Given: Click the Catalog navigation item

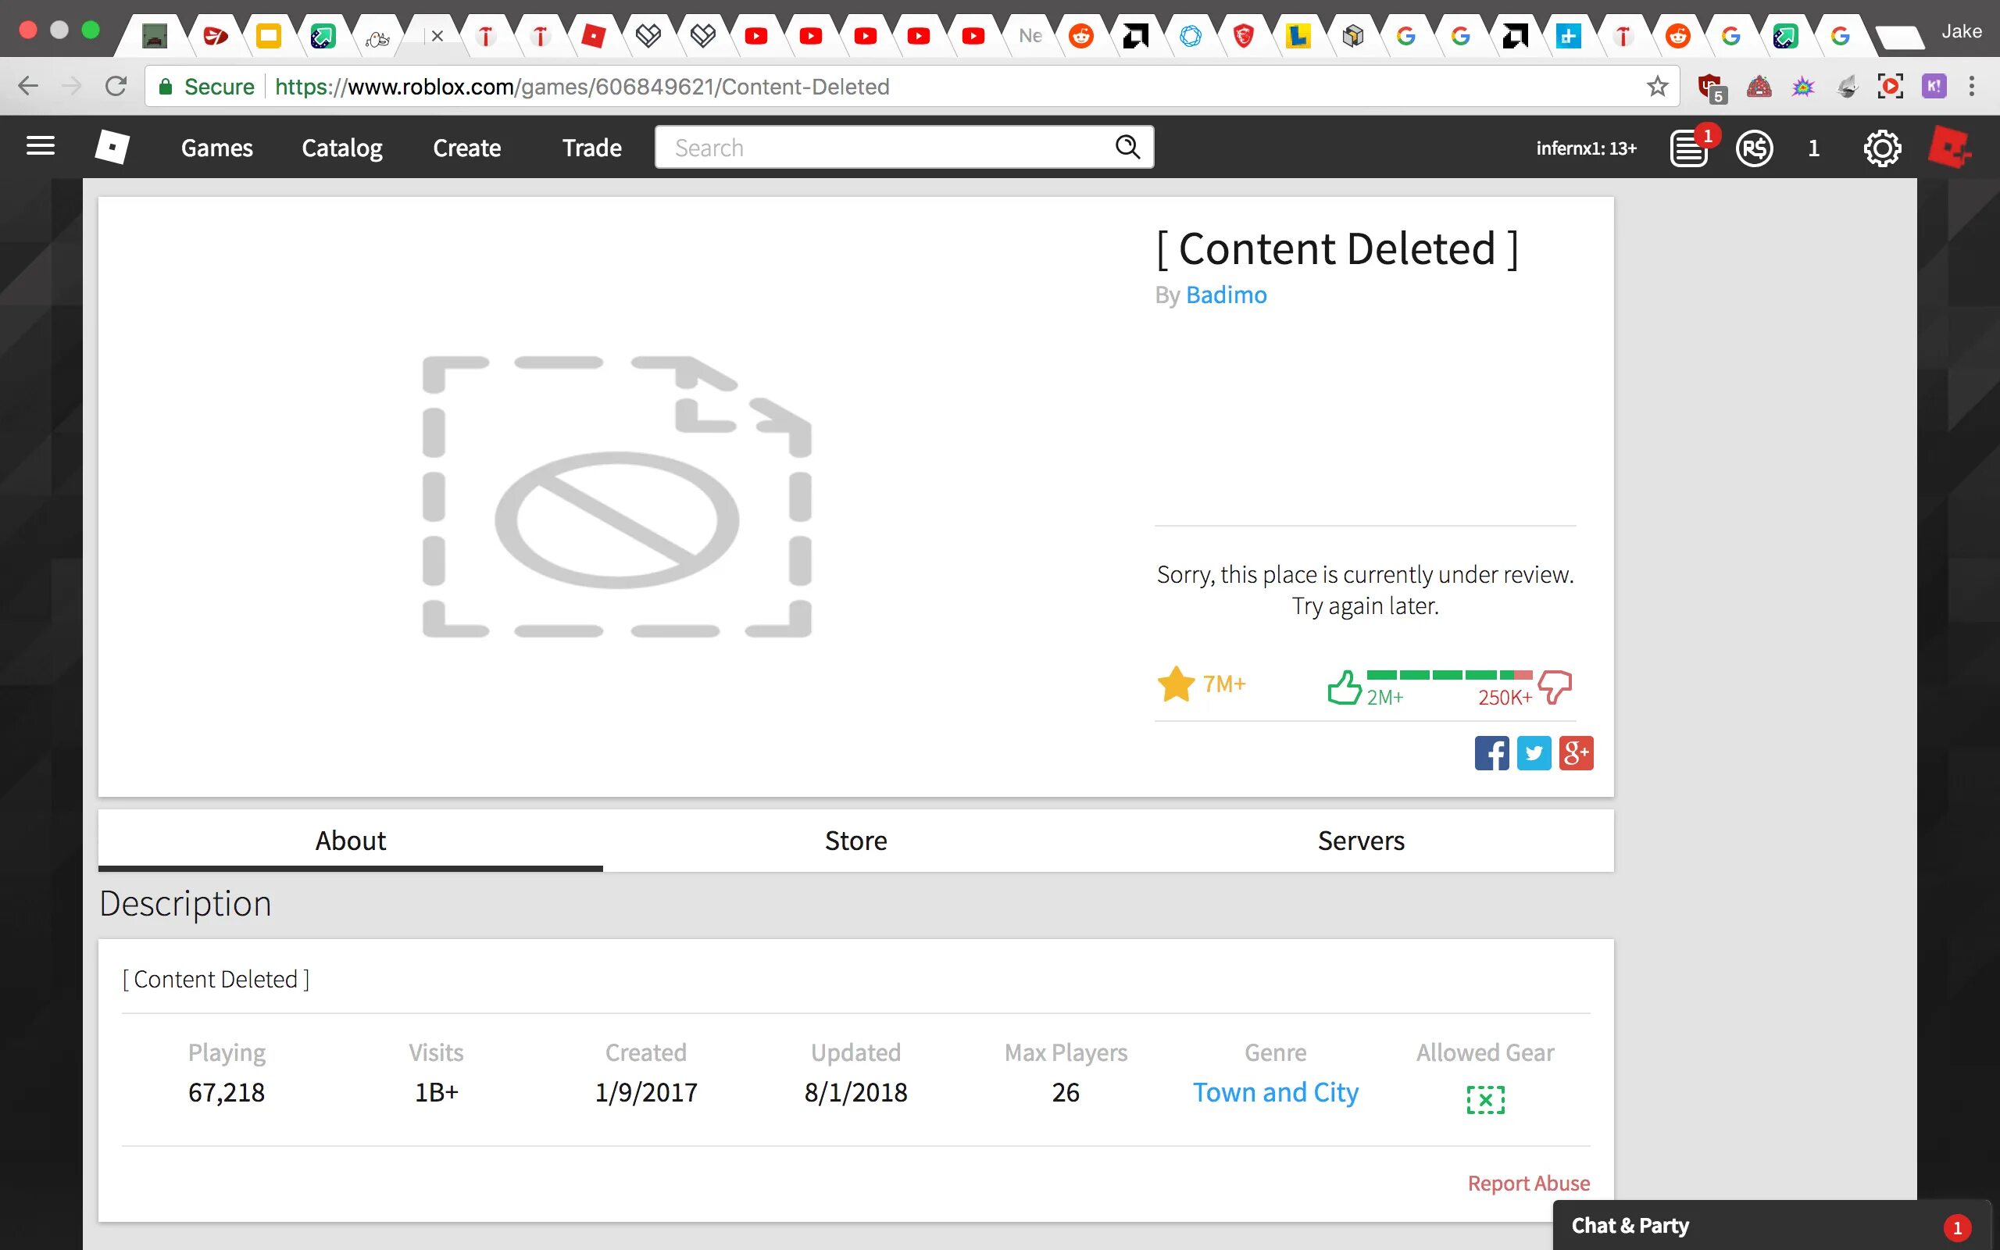Looking at the screenshot, I should pyautogui.click(x=341, y=147).
